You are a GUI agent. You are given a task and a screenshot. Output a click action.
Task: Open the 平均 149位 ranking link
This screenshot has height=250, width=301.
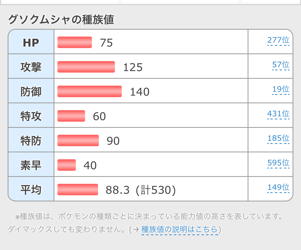tap(278, 187)
